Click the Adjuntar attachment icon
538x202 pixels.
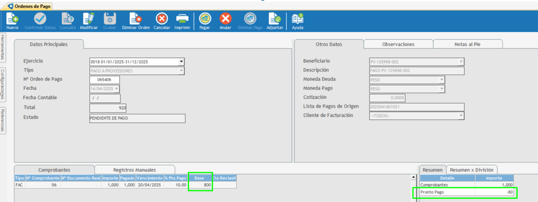[x=274, y=19]
